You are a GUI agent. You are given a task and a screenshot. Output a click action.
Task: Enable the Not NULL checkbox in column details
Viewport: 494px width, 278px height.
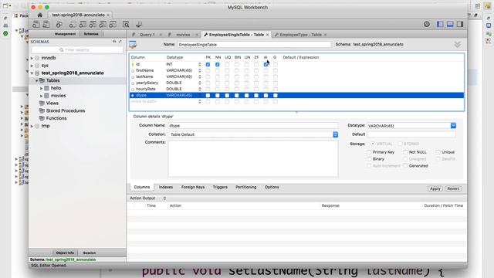coord(405,152)
